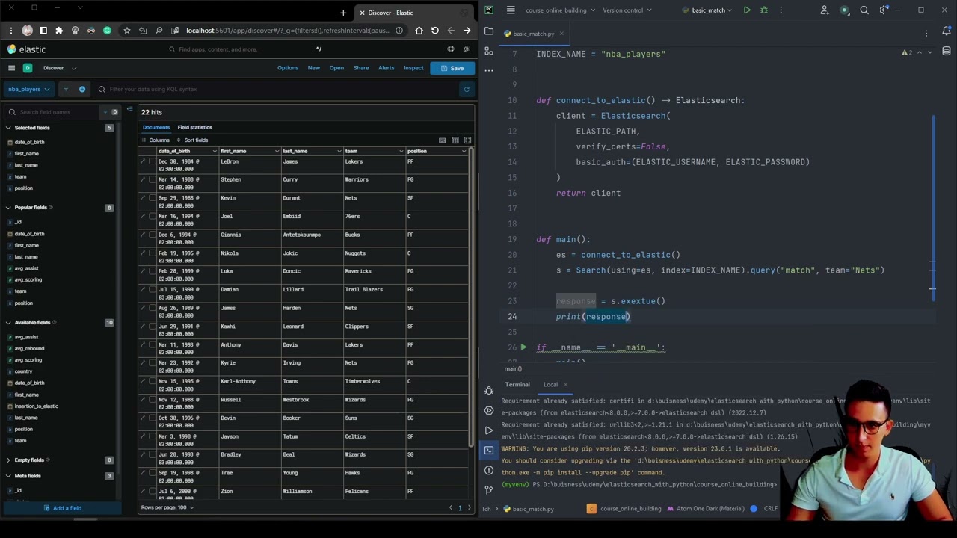
Task: Click the Elastic logo
Action: pyautogui.click(x=27, y=49)
